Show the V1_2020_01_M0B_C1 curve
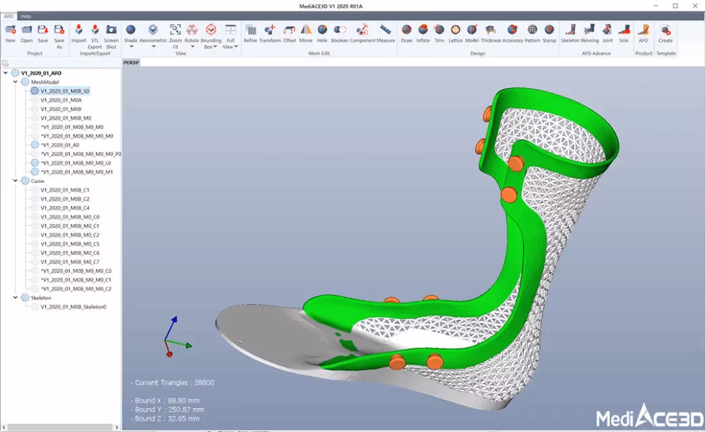705x432 pixels. coord(35,190)
